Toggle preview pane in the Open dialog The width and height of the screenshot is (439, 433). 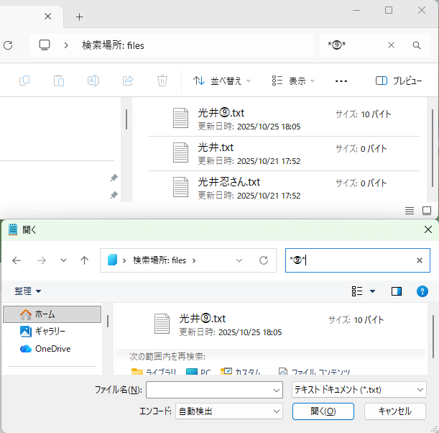tap(396, 291)
